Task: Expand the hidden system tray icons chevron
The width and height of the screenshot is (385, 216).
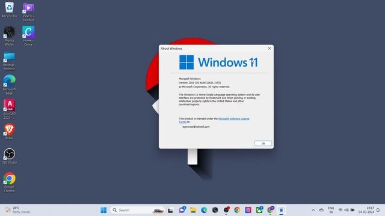Action: (x=313, y=210)
